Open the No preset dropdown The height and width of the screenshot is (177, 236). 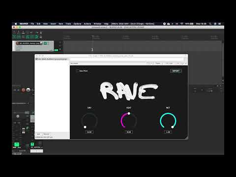[x=108, y=63]
